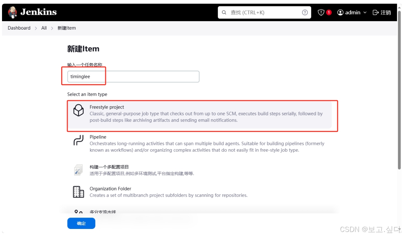This screenshot has height=236, width=402.
Task: Select the Pipeline curved pipe icon
Action: pos(79,140)
